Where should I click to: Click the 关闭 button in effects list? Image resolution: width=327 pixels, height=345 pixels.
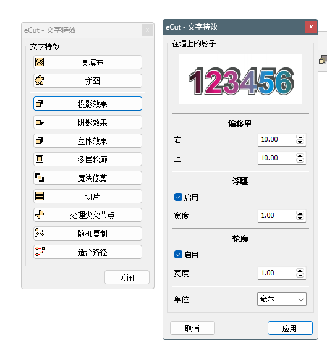point(127,278)
